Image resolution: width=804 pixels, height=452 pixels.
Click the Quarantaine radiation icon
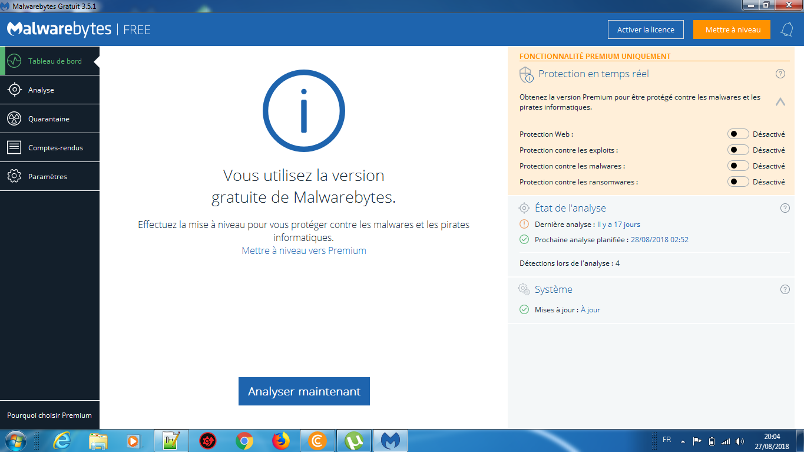pyautogui.click(x=14, y=118)
